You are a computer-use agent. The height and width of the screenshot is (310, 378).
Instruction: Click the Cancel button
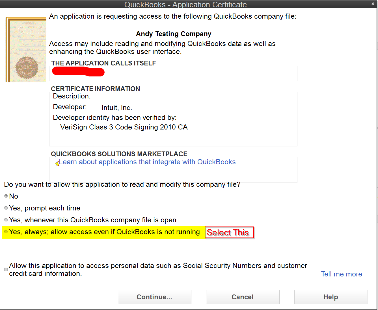243,297
